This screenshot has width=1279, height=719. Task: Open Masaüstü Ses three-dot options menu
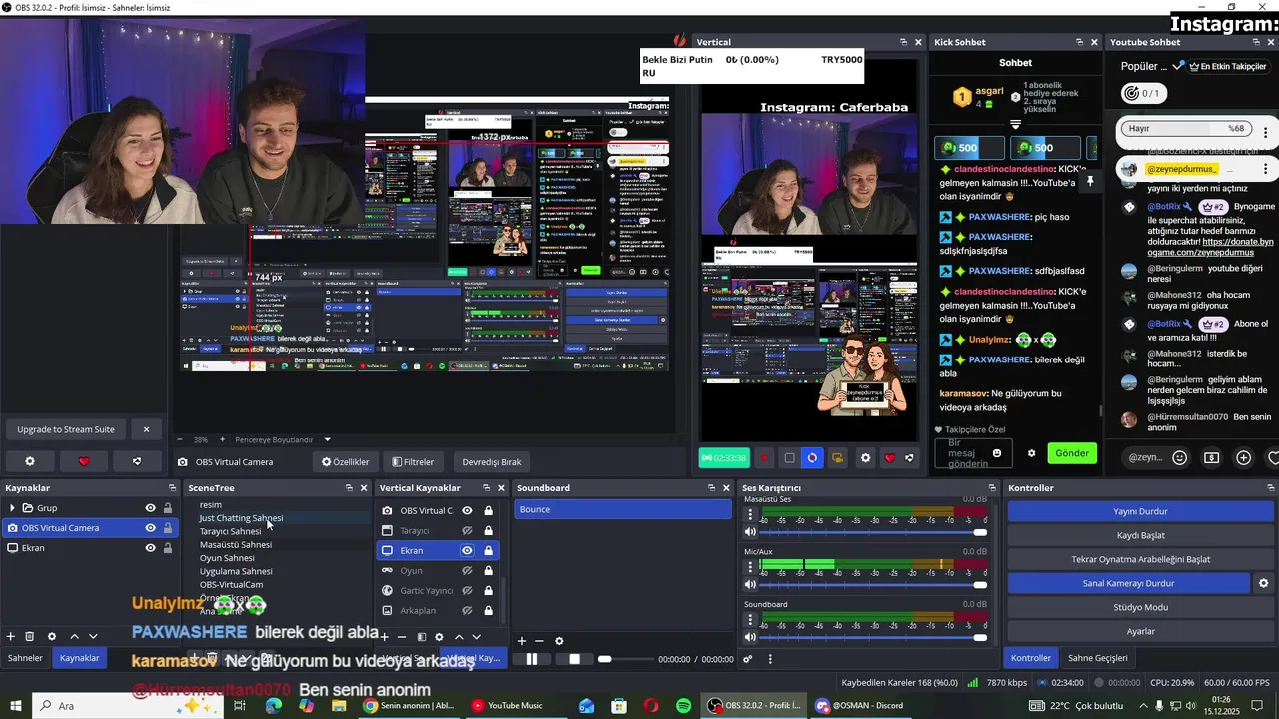point(751,515)
